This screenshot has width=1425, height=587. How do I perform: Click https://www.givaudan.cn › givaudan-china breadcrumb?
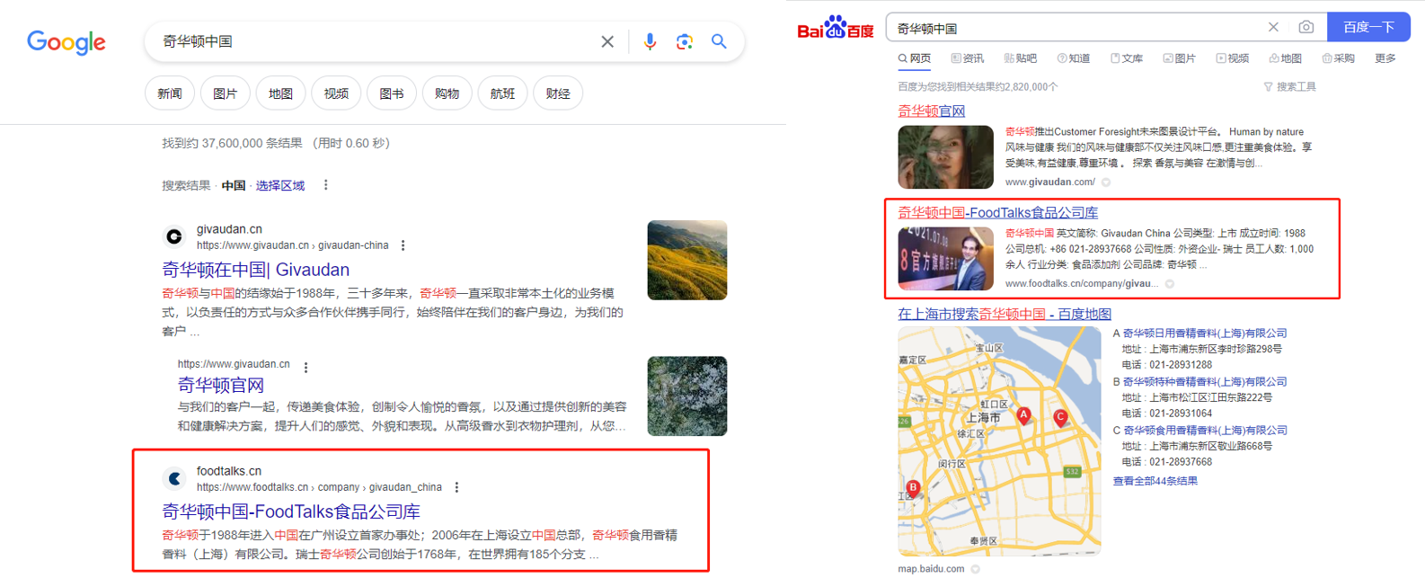293,245
